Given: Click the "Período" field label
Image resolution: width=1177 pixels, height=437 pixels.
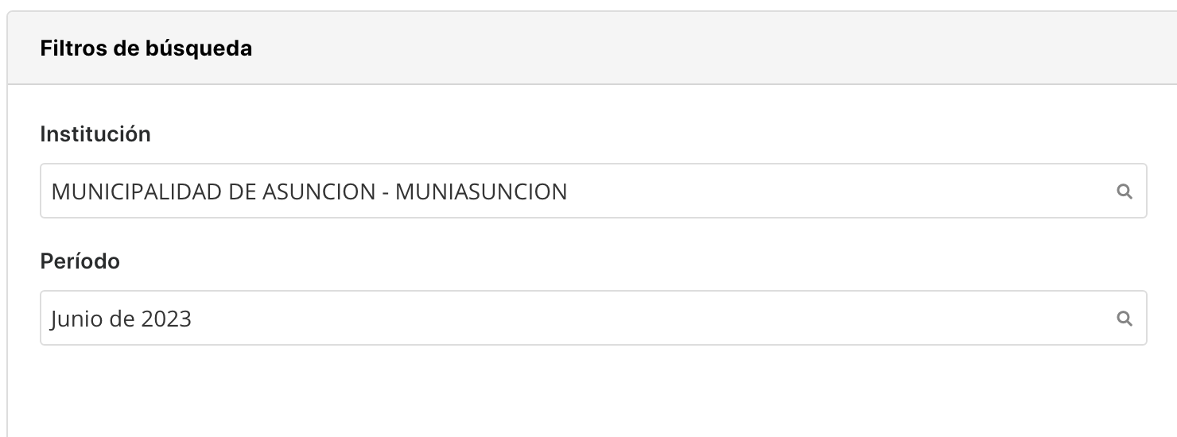Looking at the screenshot, I should [80, 261].
